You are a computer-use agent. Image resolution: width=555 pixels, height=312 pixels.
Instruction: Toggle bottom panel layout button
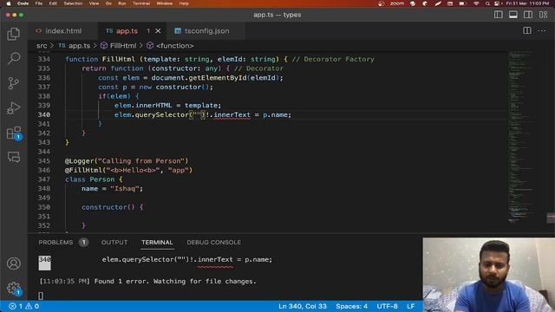click(x=513, y=15)
